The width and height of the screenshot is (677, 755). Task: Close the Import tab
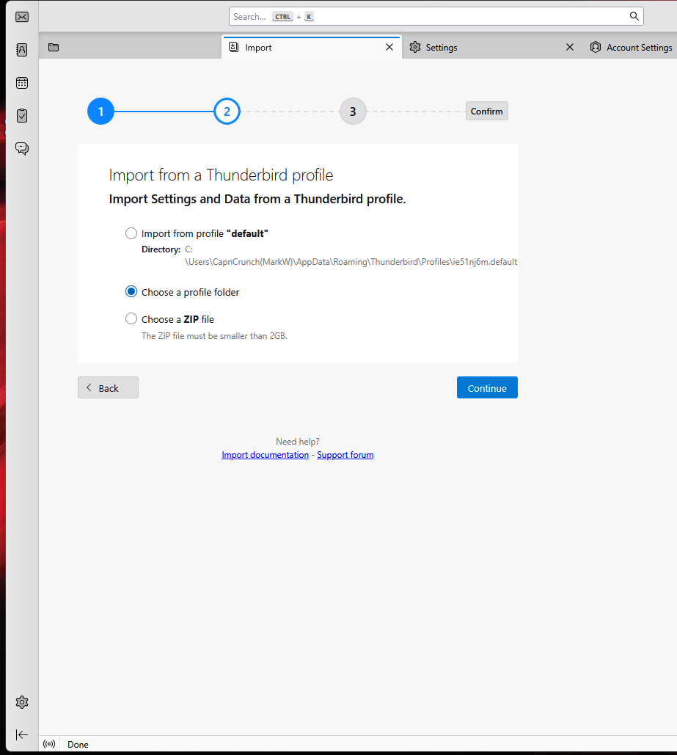(389, 47)
